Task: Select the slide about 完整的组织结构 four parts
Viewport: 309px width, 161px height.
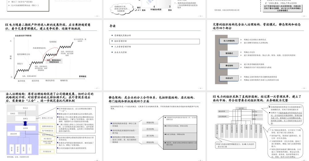Action: 258,55
